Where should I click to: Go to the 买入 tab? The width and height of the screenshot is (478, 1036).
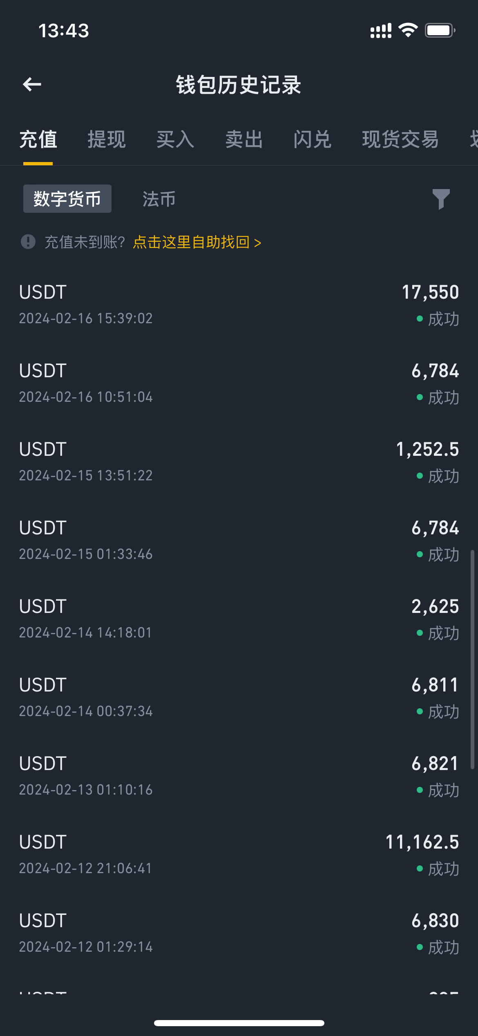click(175, 140)
